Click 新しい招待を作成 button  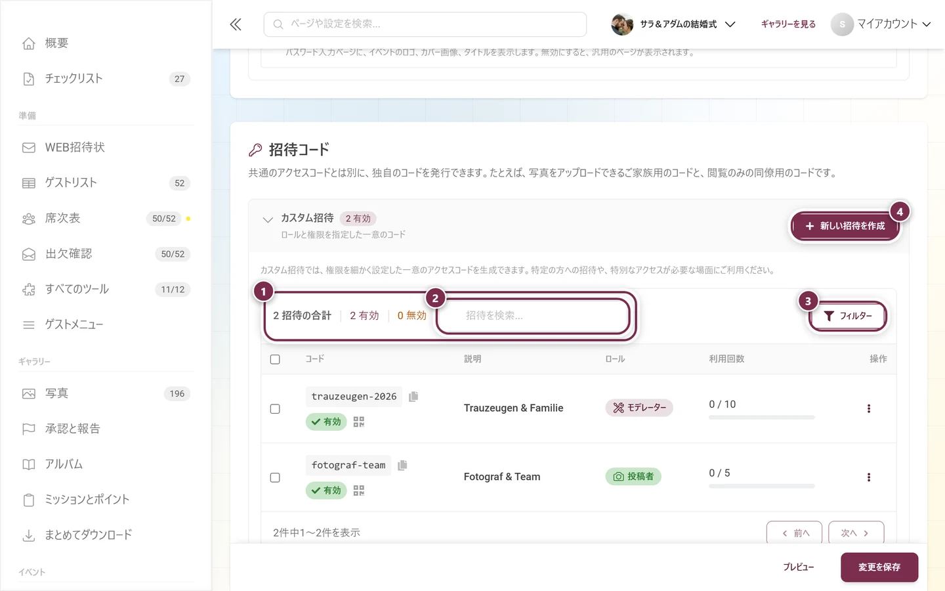[x=845, y=226]
